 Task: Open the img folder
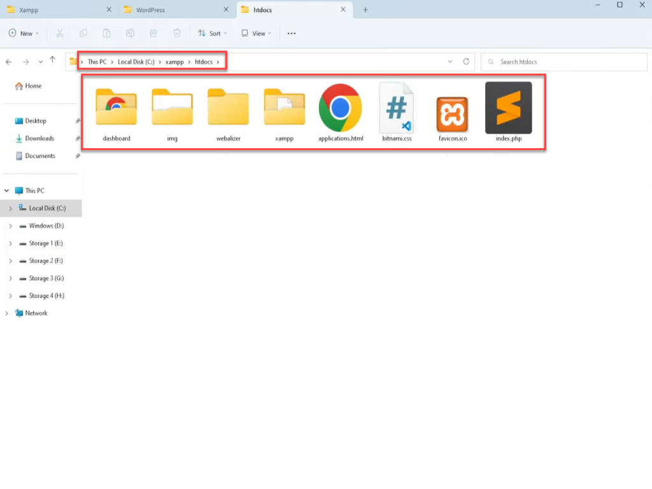point(172,113)
